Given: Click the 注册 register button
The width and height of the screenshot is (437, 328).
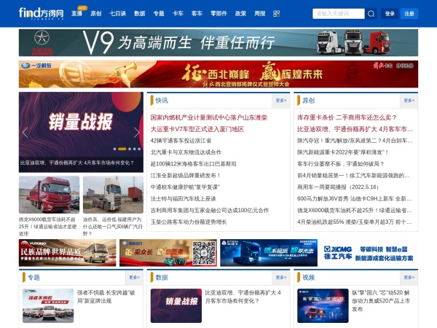Looking at the screenshot, I should 409,14.
